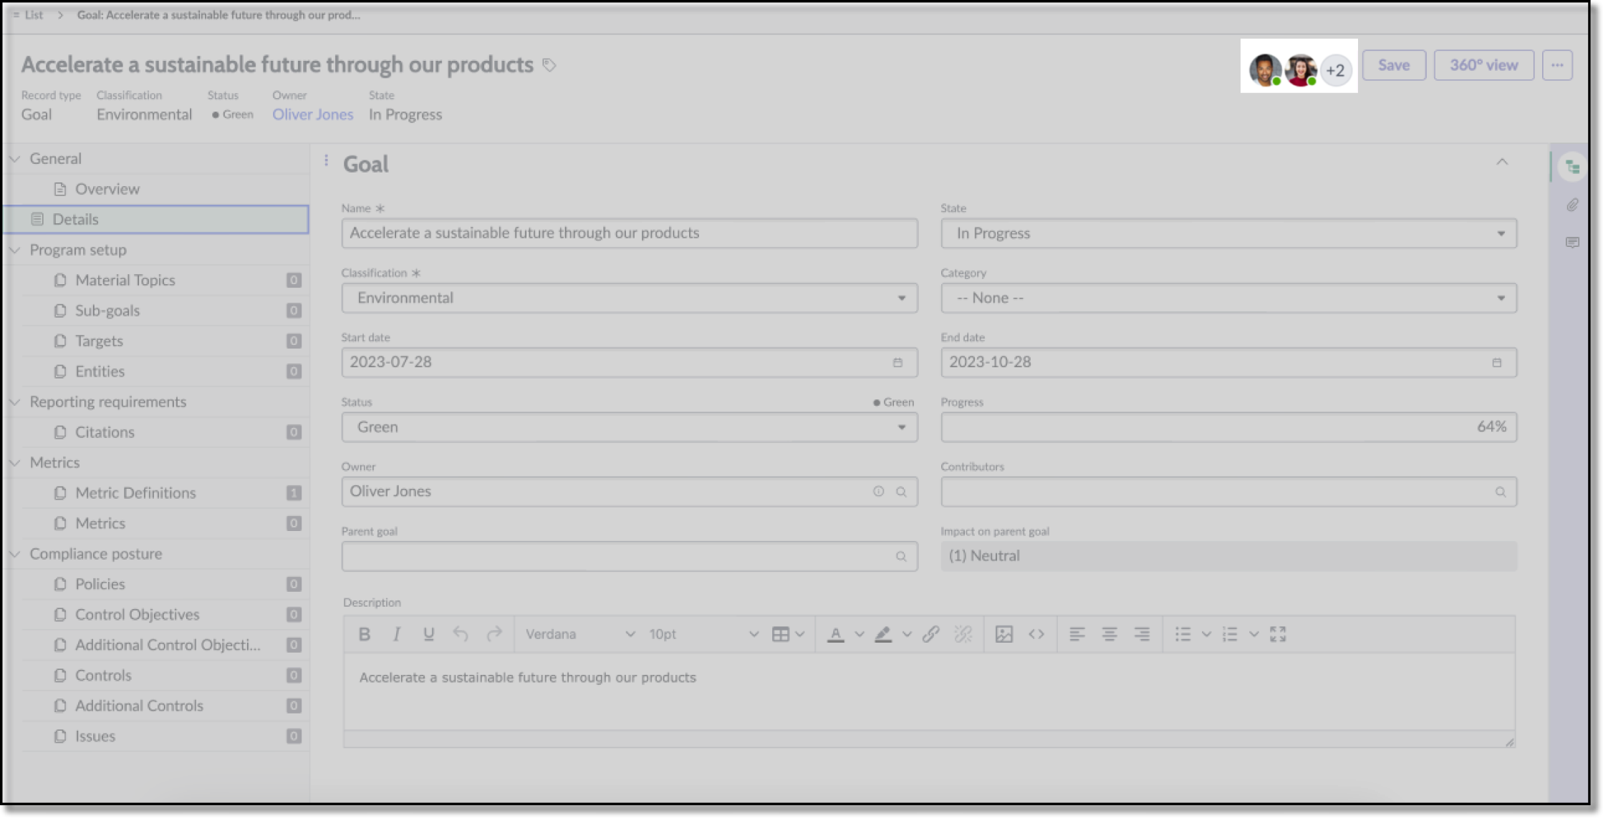This screenshot has height=818, width=1603.
Task: Toggle bold formatting in the description
Action: (365, 634)
